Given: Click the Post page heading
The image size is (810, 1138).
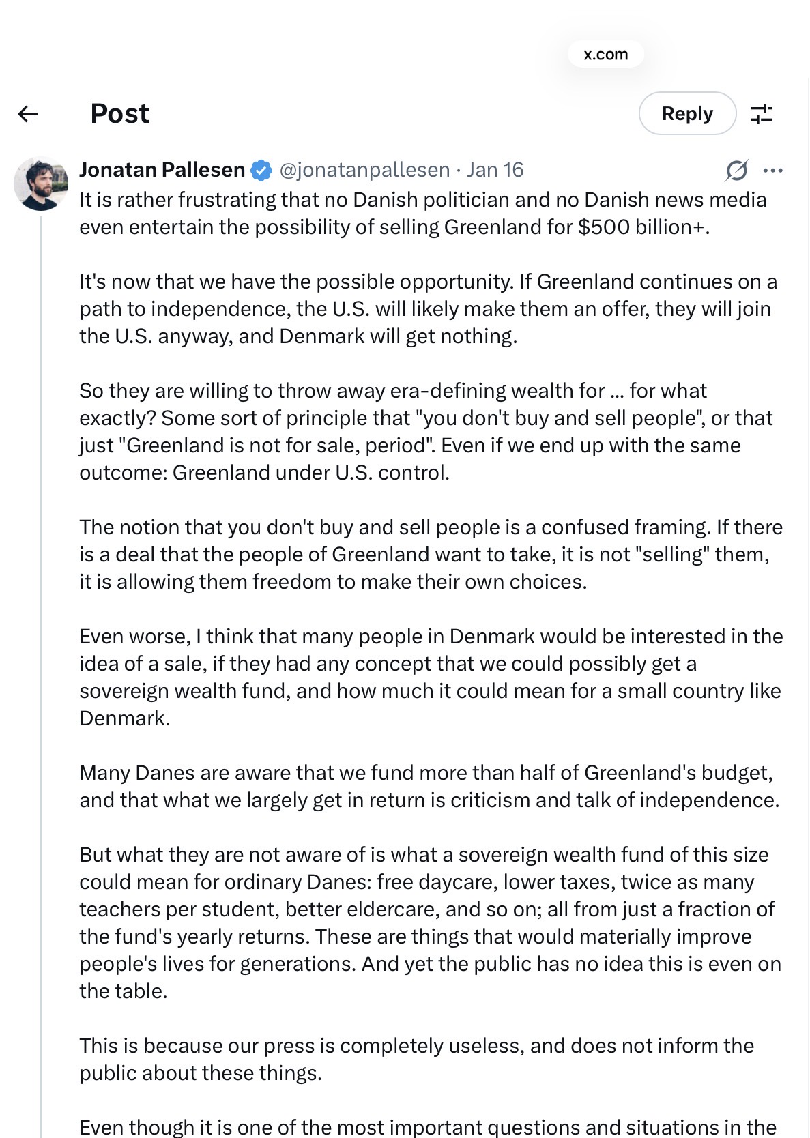Looking at the screenshot, I should [x=119, y=114].
